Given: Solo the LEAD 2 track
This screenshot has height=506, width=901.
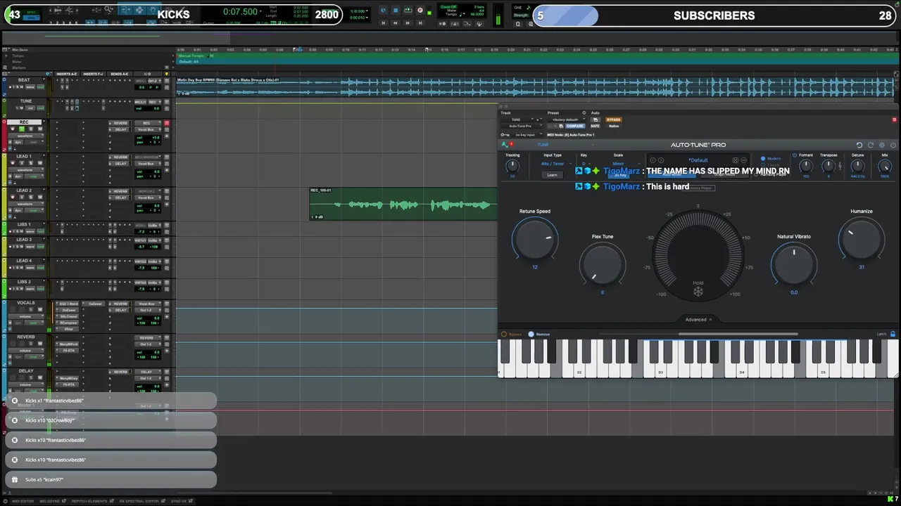Looking at the screenshot, I should [x=31, y=197].
